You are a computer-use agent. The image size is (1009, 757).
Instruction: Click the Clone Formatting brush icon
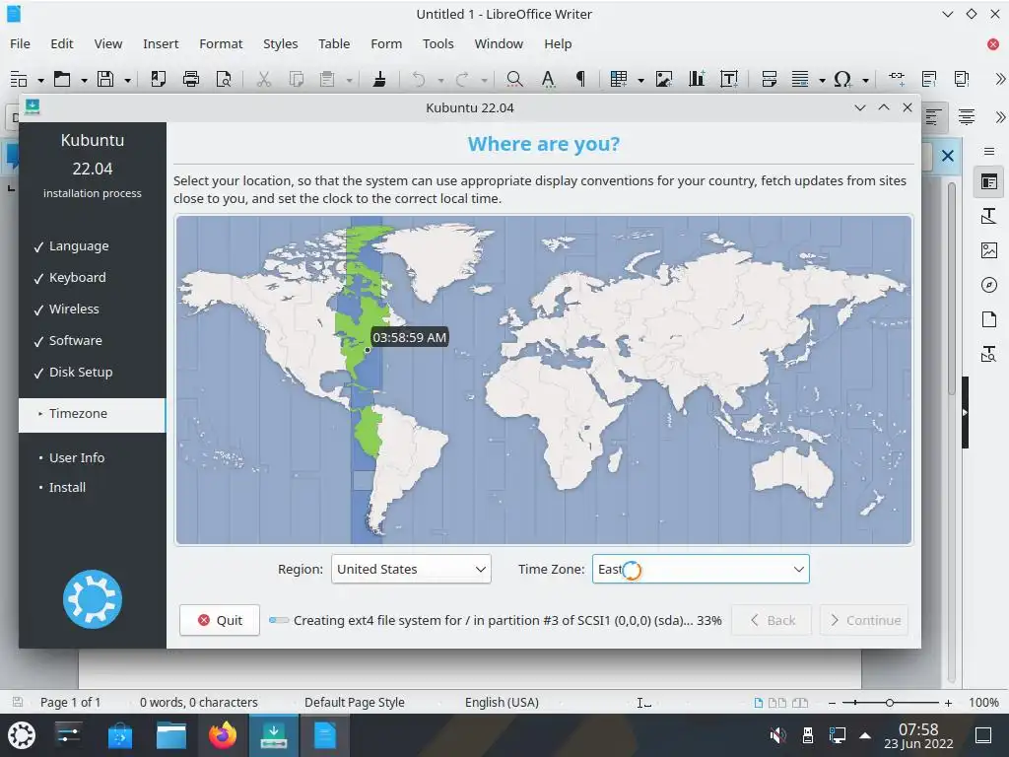coord(379,79)
